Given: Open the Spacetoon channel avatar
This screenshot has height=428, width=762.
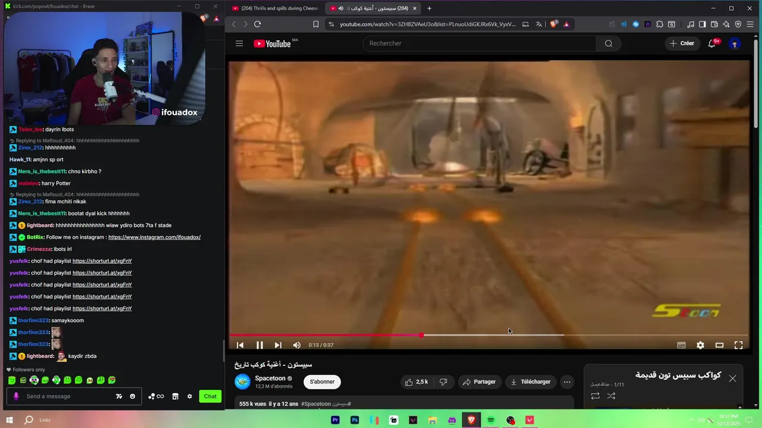Looking at the screenshot, I should (x=242, y=382).
